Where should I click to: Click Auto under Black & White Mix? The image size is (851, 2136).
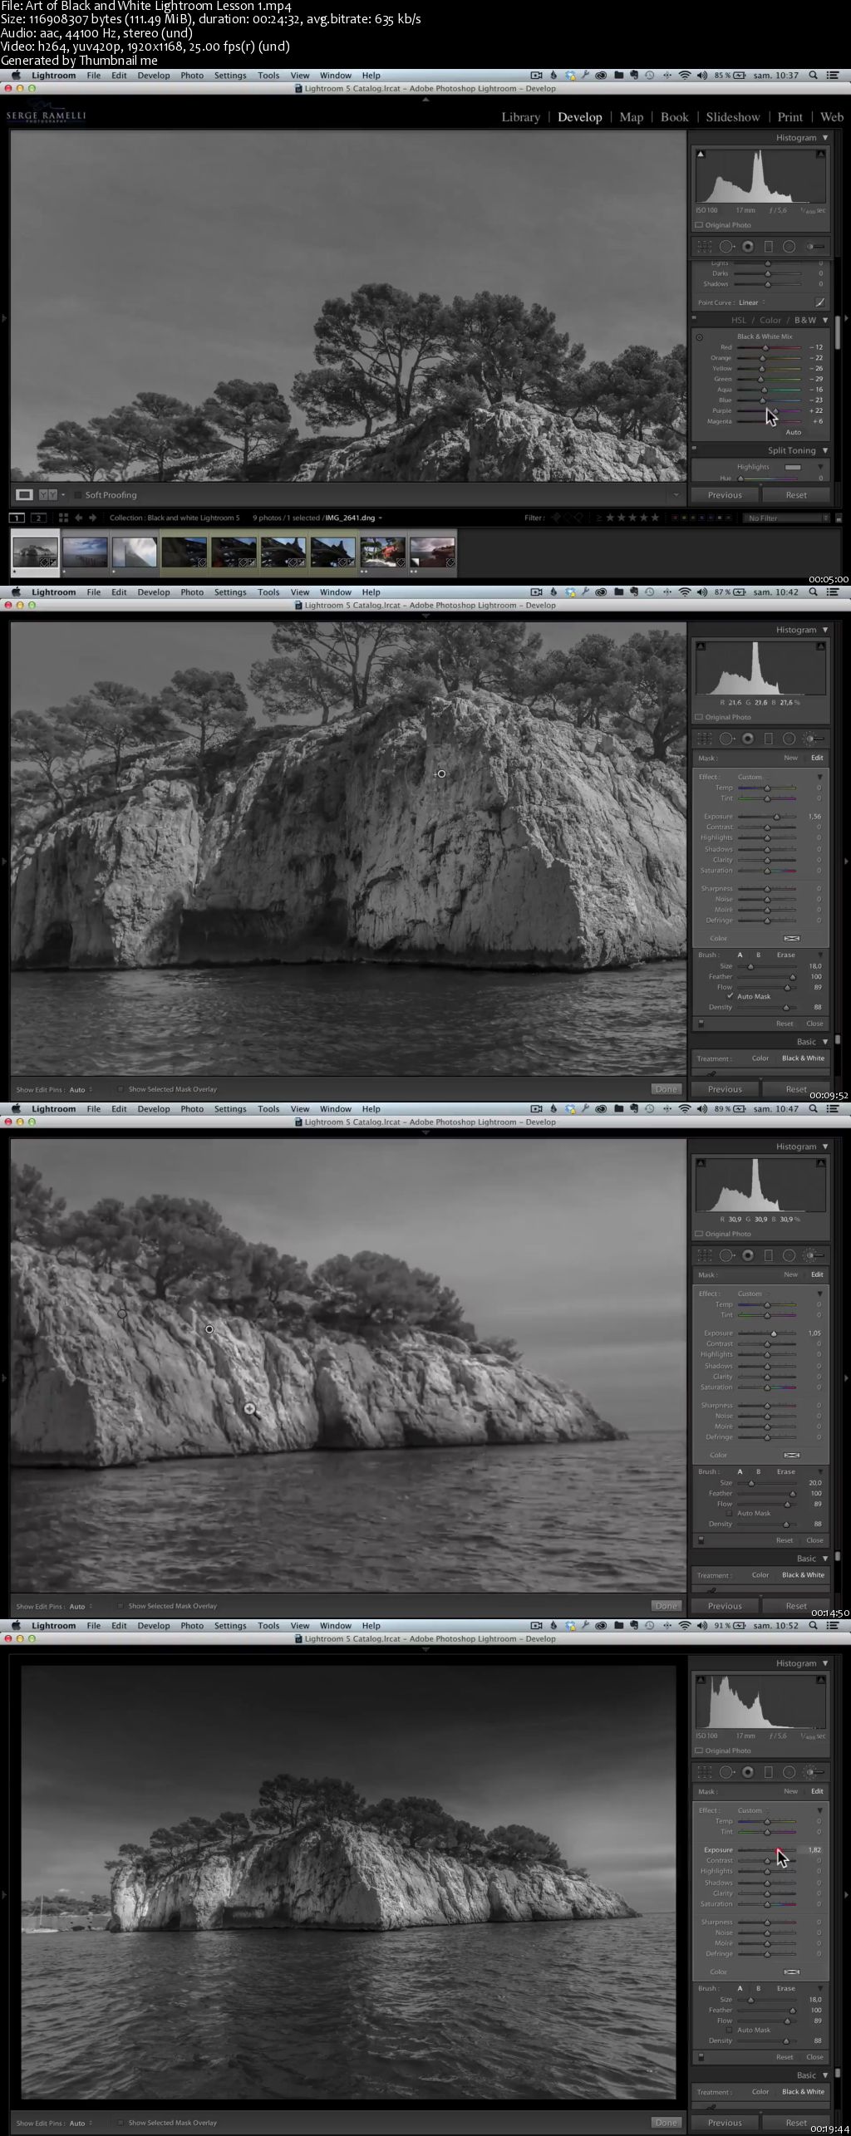[794, 432]
